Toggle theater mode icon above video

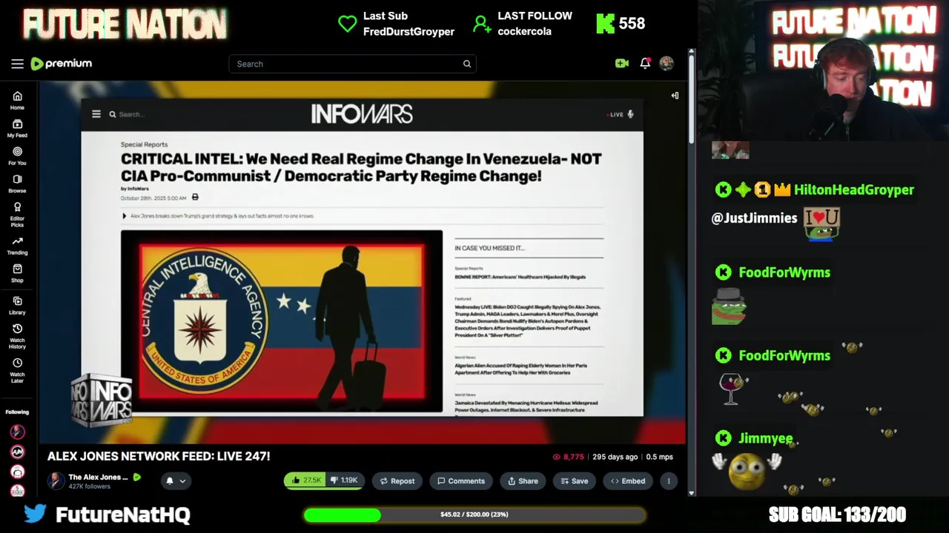point(675,95)
